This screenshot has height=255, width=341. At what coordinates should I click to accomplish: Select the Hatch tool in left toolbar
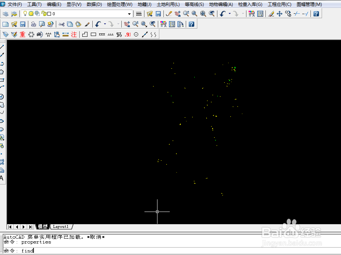click(x=2, y=162)
